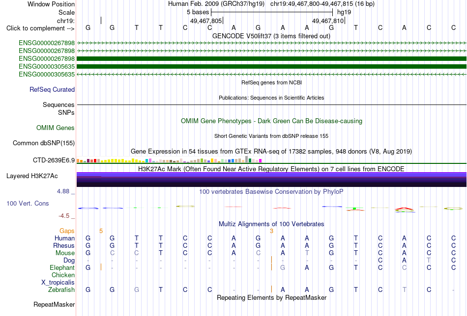Click the Layered H3K27Ac track label
The image size is (467, 316).
click(x=32, y=176)
